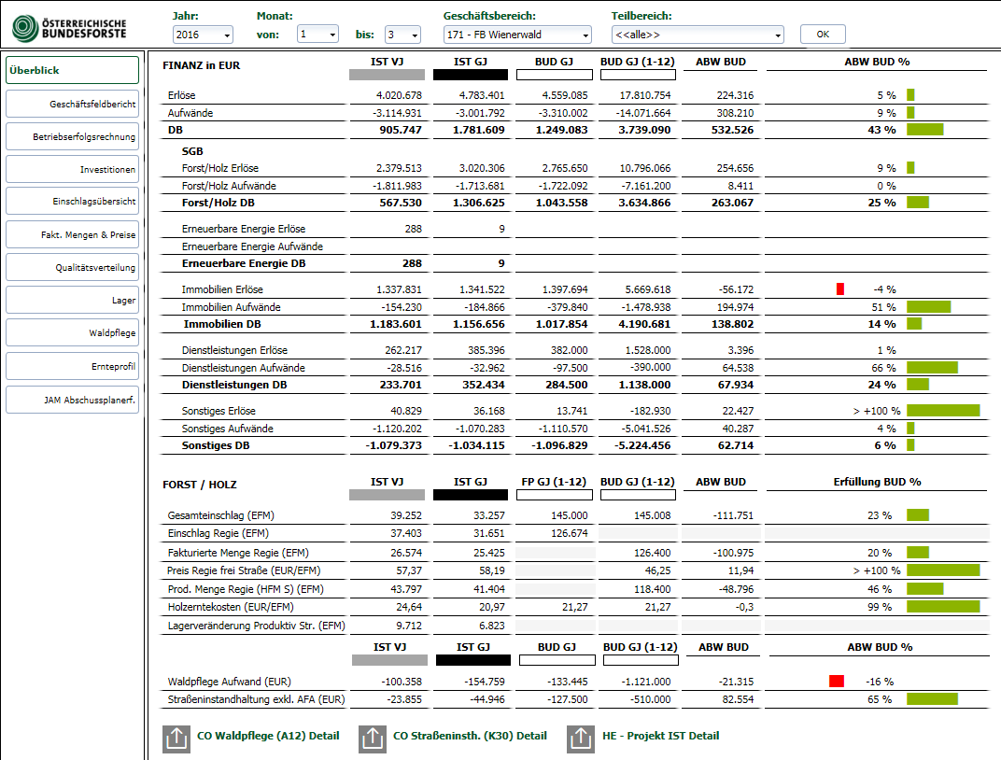Viewport: 1001px width, 760px height.
Task: Click the Sonstiges DB row label
Action: [216, 445]
